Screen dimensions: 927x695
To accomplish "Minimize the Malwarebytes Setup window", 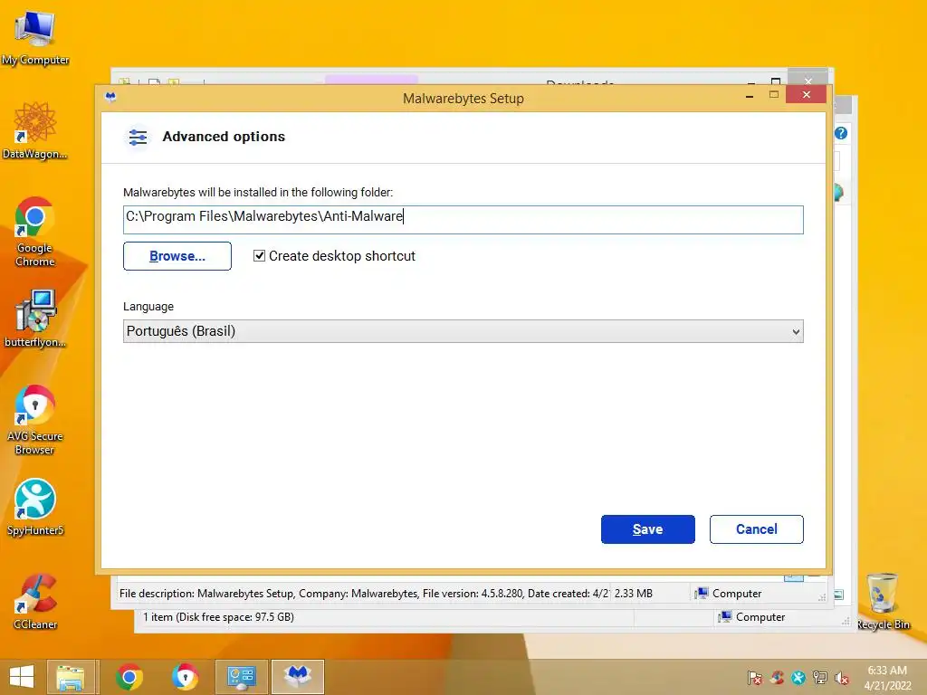I will pos(750,95).
